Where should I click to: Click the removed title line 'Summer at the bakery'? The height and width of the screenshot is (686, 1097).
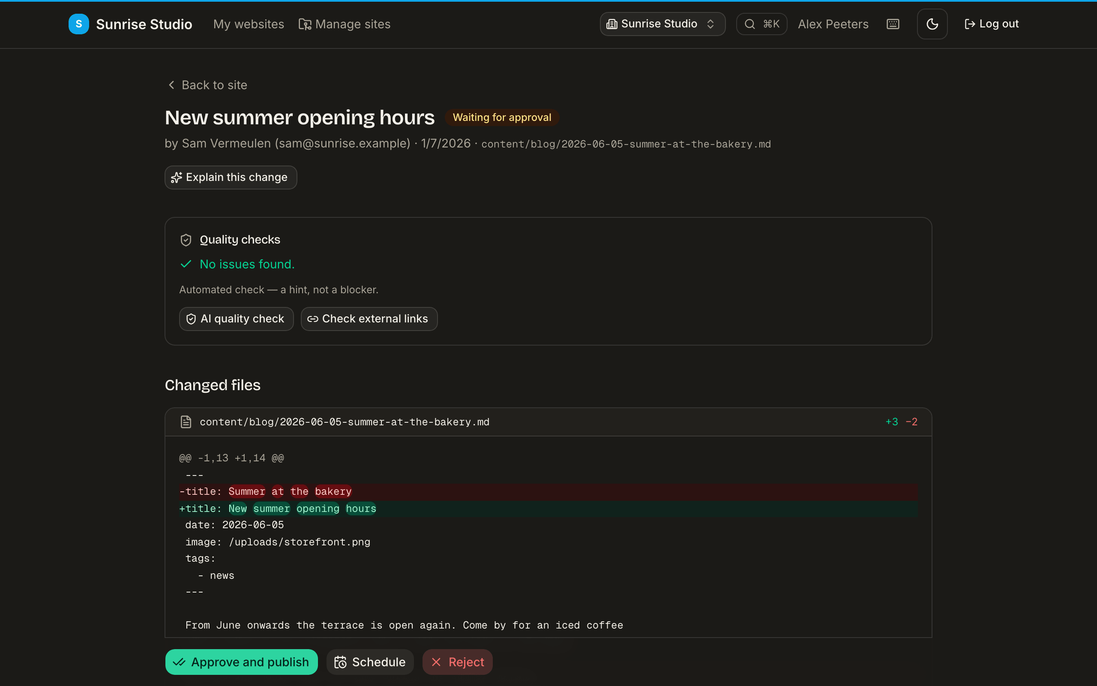tap(548, 491)
